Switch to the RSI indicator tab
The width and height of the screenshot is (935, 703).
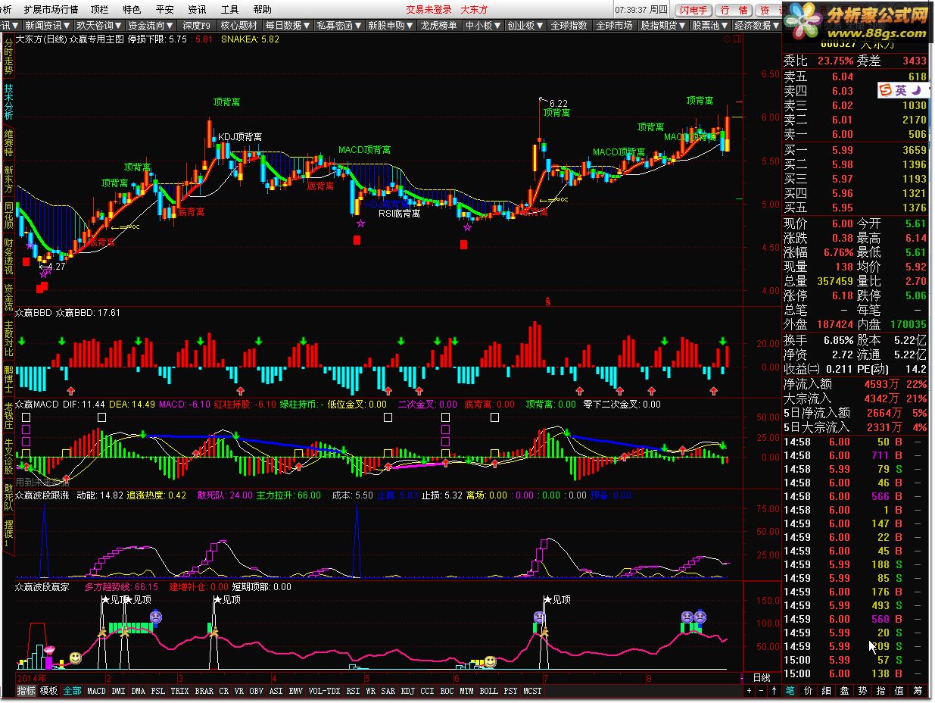353,691
